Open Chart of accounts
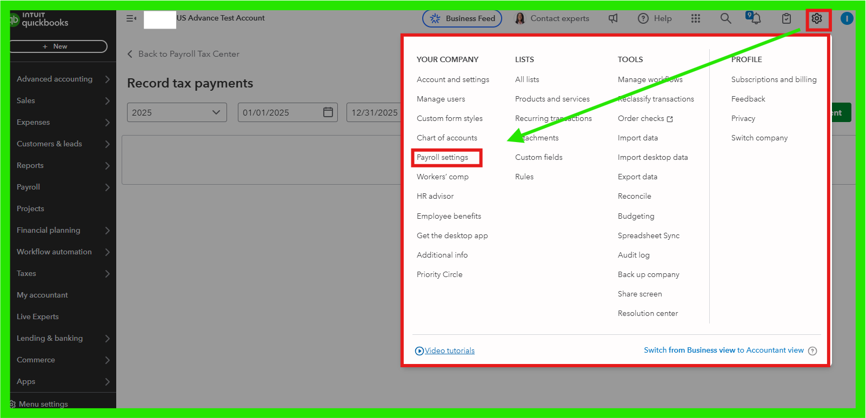 447,138
